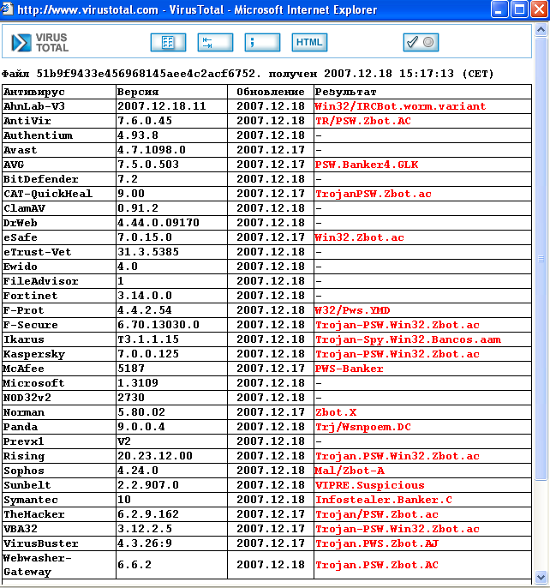Click the F-Secure row name

[x=31, y=325]
